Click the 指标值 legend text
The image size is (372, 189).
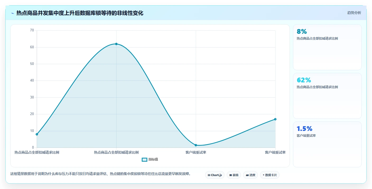pyautogui.click(x=153, y=159)
